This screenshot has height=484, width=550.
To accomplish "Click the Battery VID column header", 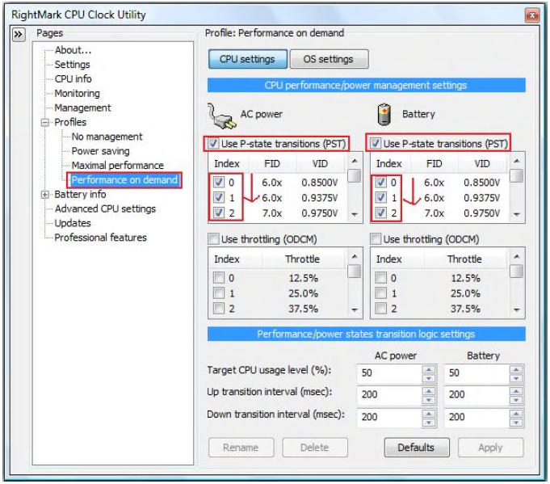I will click(483, 164).
